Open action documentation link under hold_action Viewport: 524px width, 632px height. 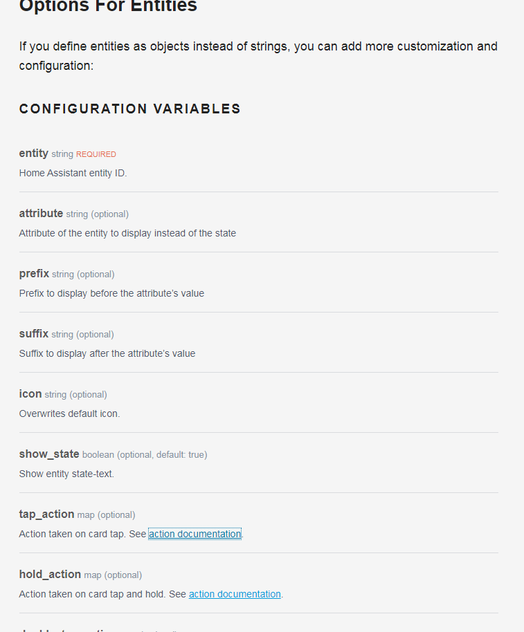[x=235, y=594]
